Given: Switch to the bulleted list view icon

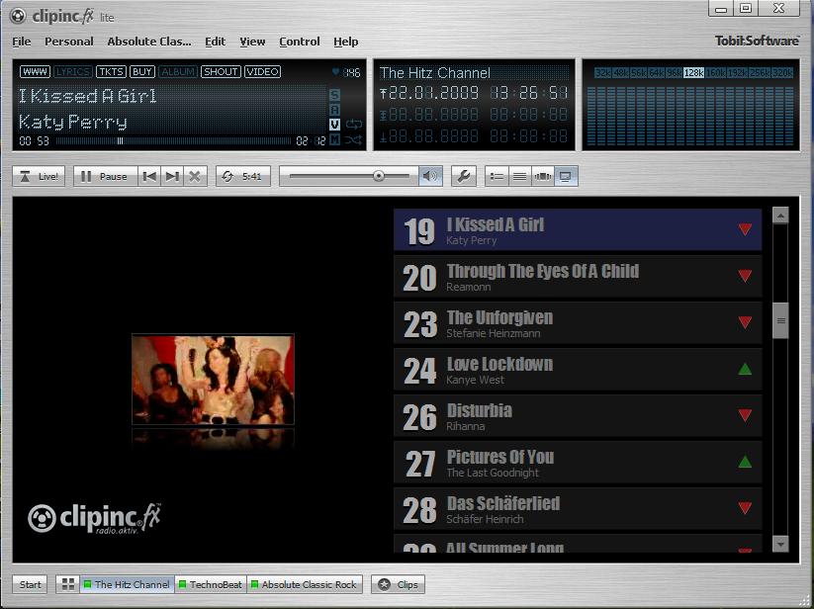Looking at the screenshot, I should [497, 176].
